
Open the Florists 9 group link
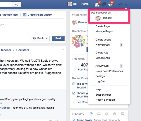22,50
